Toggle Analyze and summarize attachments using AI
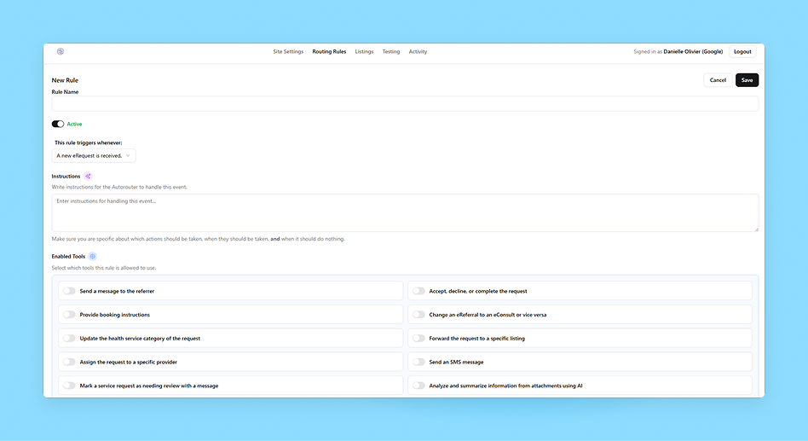808x441 pixels. (x=418, y=386)
